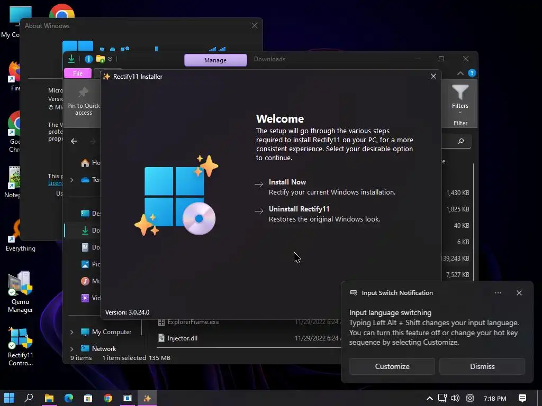Select the Manage ribbon tab
This screenshot has width=542, height=406.
click(215, 60)
